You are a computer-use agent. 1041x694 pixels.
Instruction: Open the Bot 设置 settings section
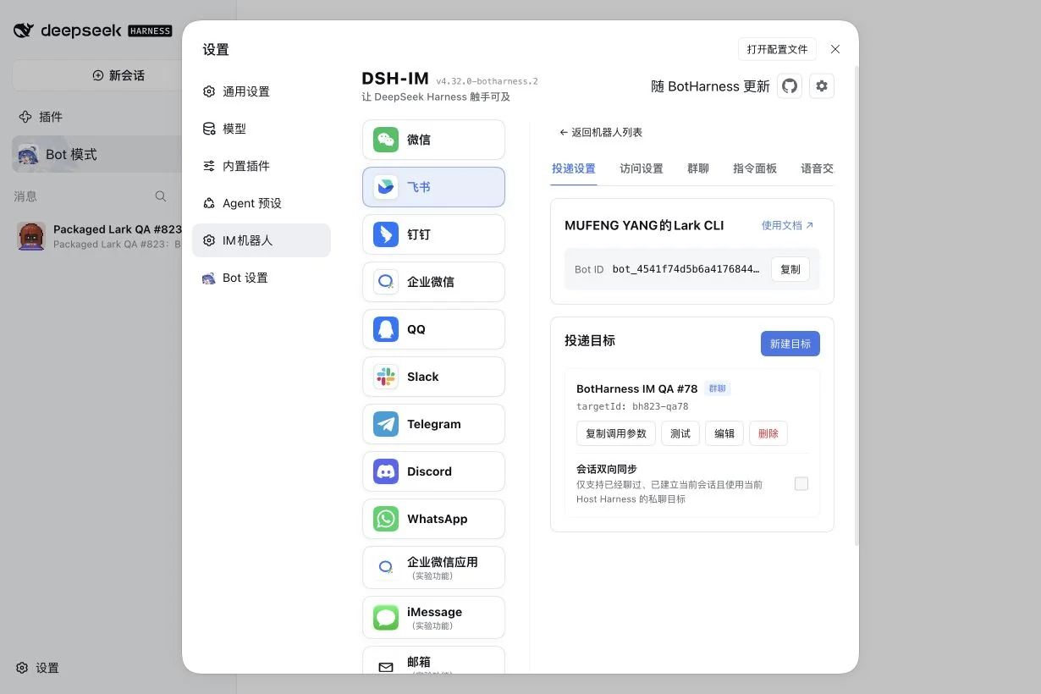point(262,278)
